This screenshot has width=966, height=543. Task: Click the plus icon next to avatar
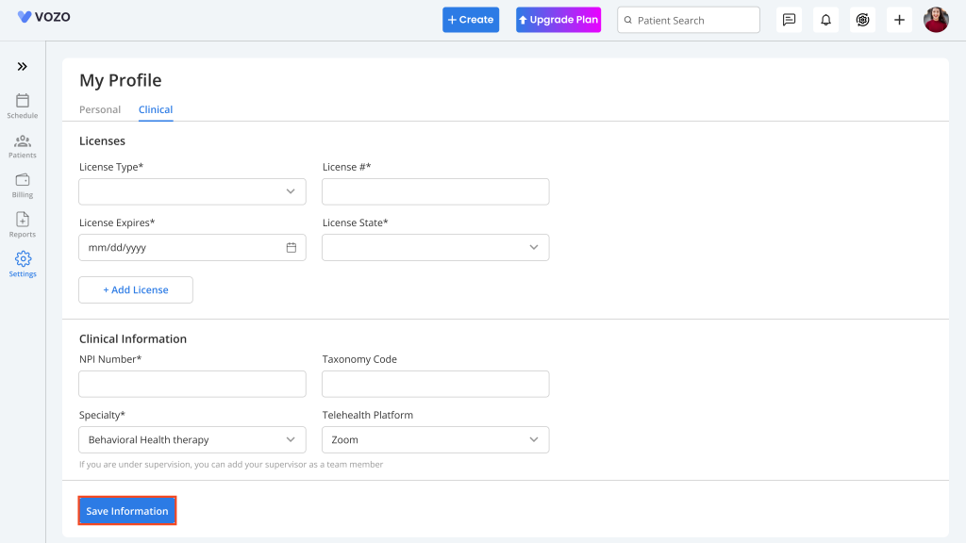point(899,20)
